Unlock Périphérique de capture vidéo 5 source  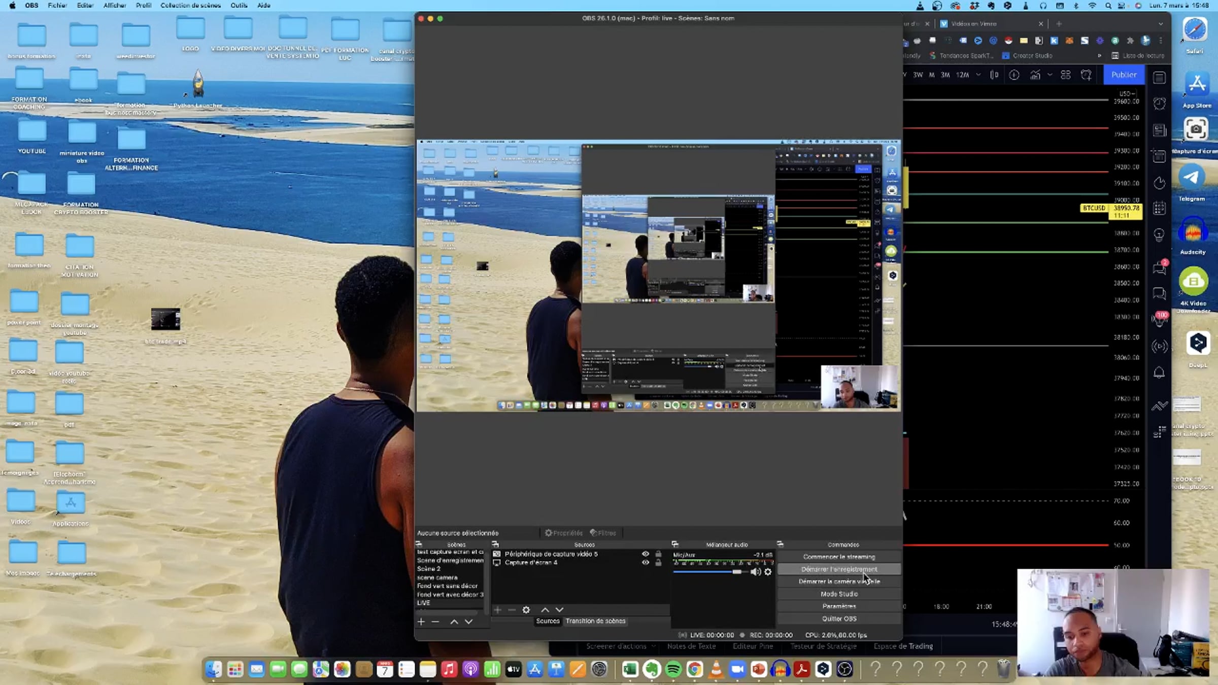658,554
